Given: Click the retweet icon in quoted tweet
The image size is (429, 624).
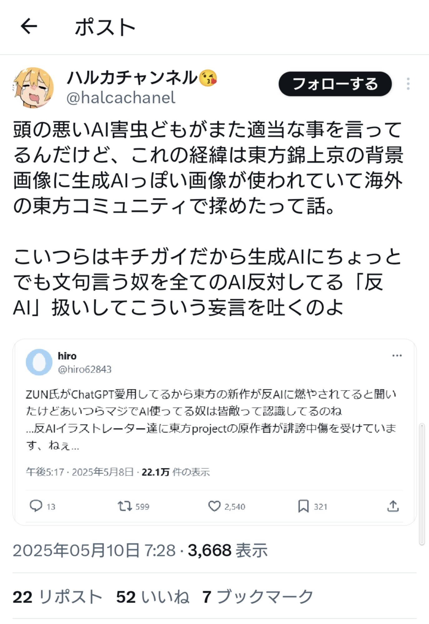Looking at the screenshot, I should (125, 506).
